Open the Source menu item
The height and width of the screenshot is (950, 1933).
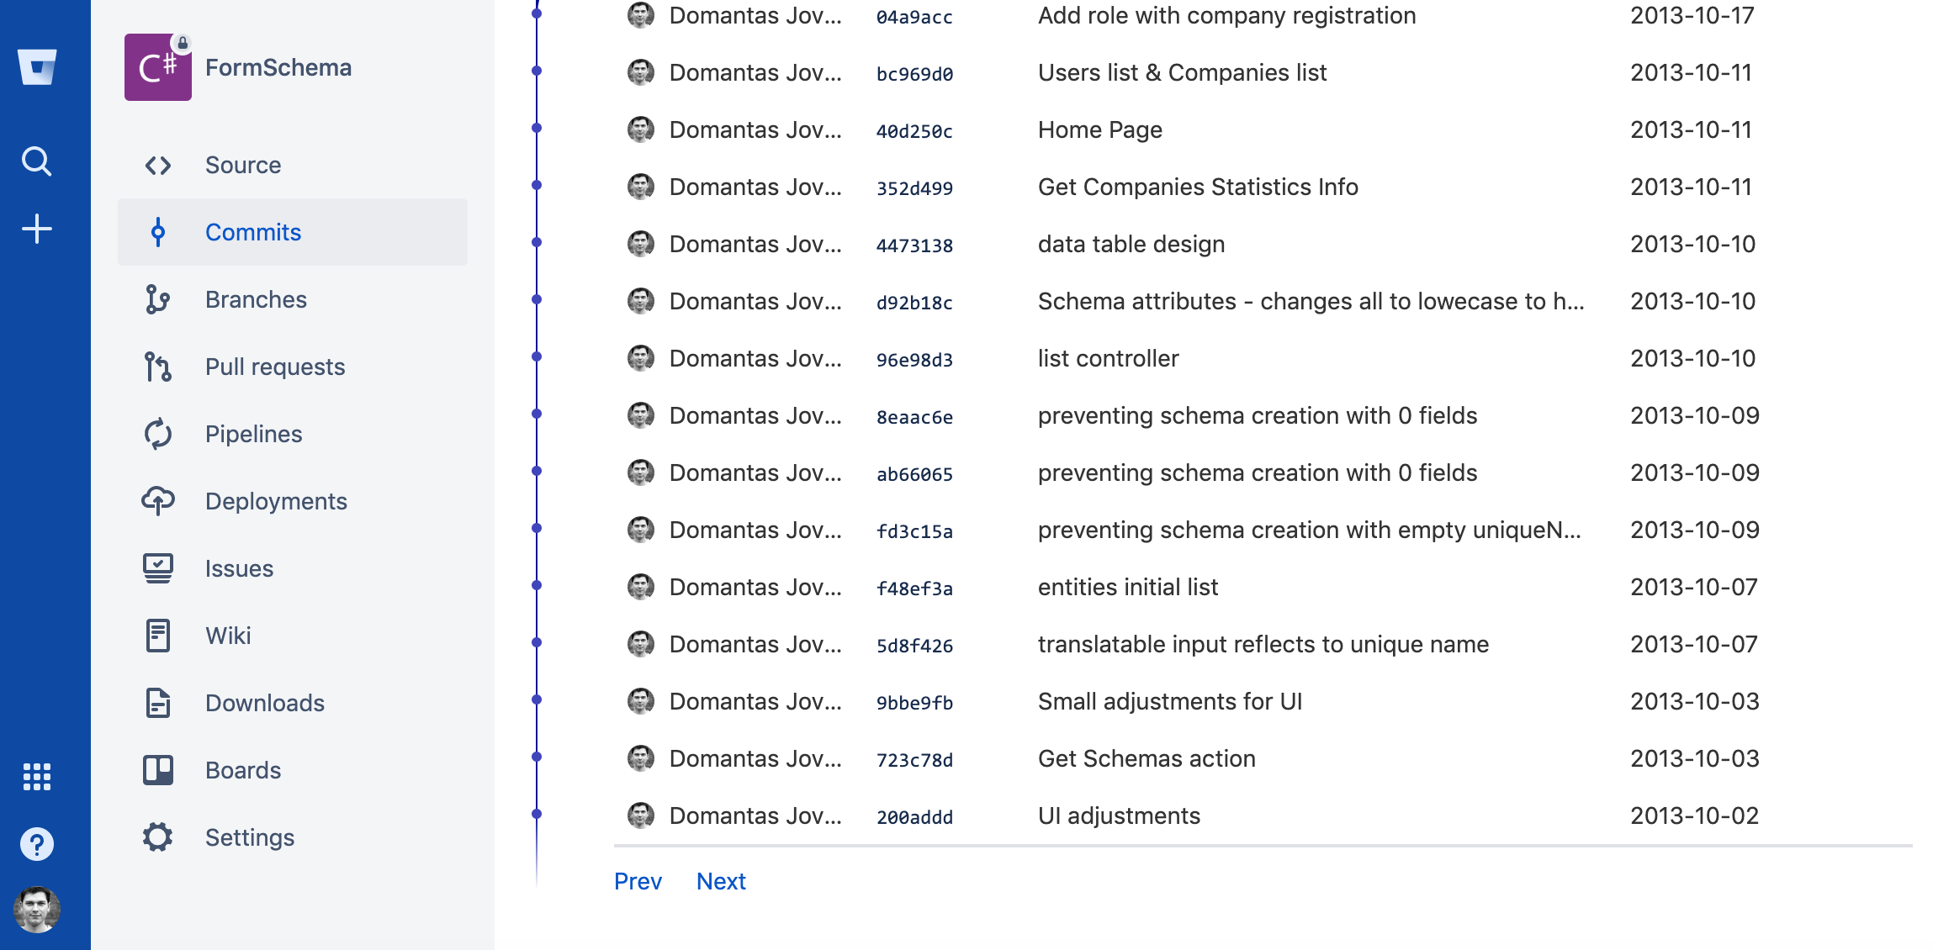click(x=243, y=165)
